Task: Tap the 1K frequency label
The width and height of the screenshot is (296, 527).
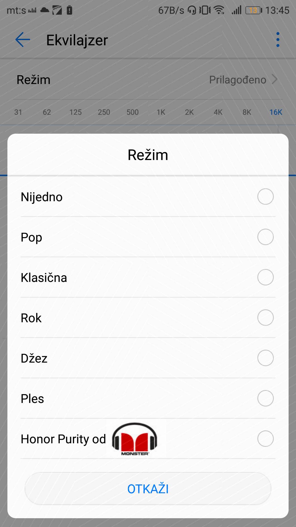Action: pos(161,112)
